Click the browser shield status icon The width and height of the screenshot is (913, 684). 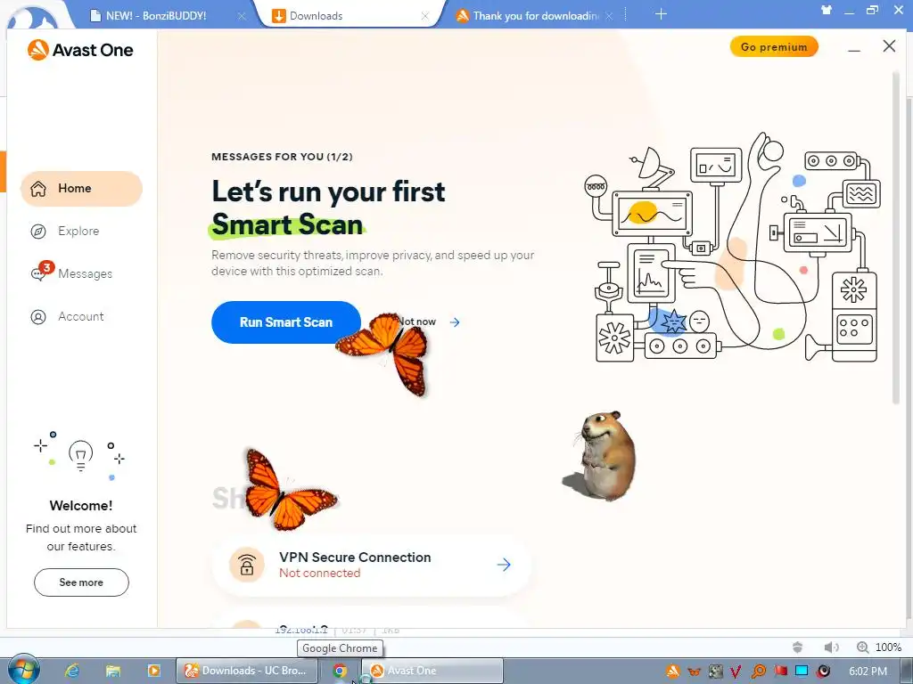pyautogui.click(x=798, y=647)
